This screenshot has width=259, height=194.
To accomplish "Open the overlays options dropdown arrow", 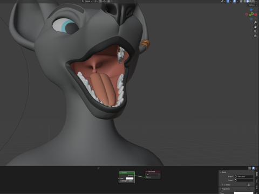I will 237,1.
